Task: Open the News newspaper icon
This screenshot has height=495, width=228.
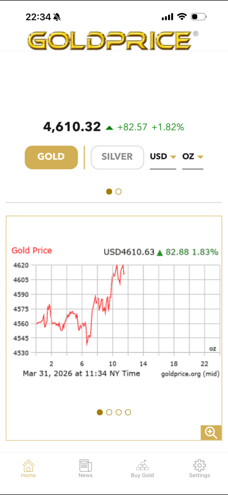Action: pyautogui.click(x=85, y=466)
